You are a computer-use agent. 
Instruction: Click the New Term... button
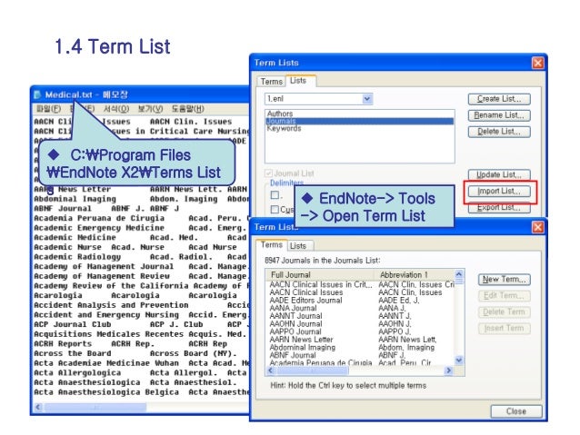[505, 280]
